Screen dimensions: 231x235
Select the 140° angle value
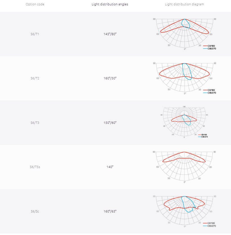point(110,167)
